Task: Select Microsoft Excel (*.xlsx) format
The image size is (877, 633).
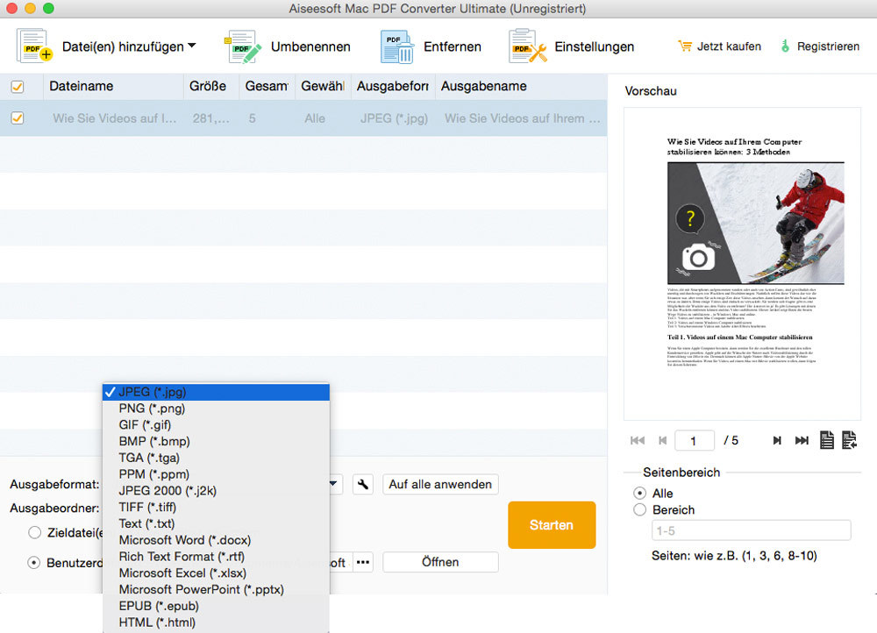Action: [216, 573]
